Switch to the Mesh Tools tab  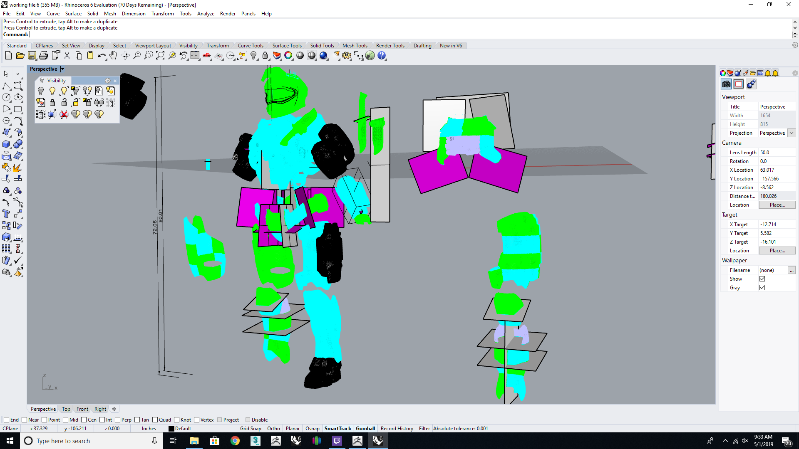pos(355,46)
